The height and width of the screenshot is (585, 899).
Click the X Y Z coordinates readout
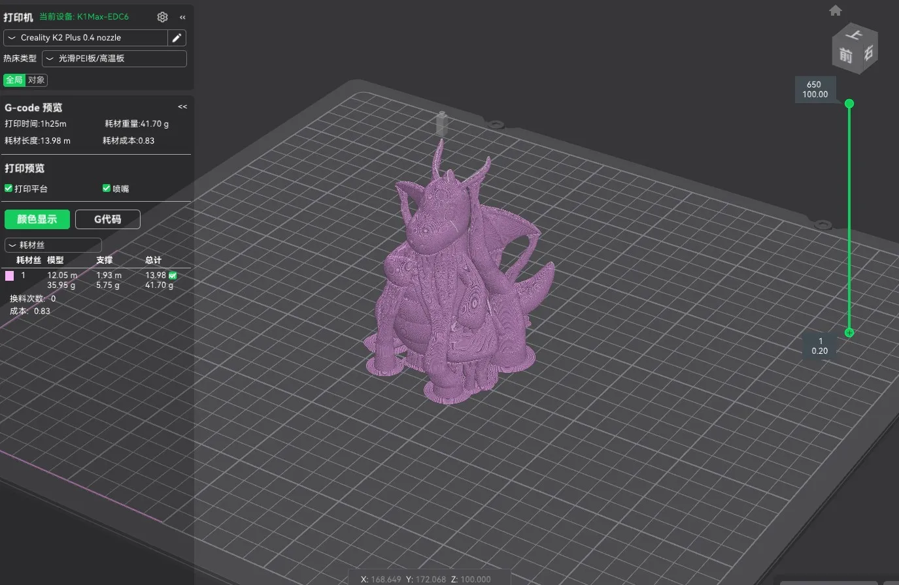click(x=426, y=579)
